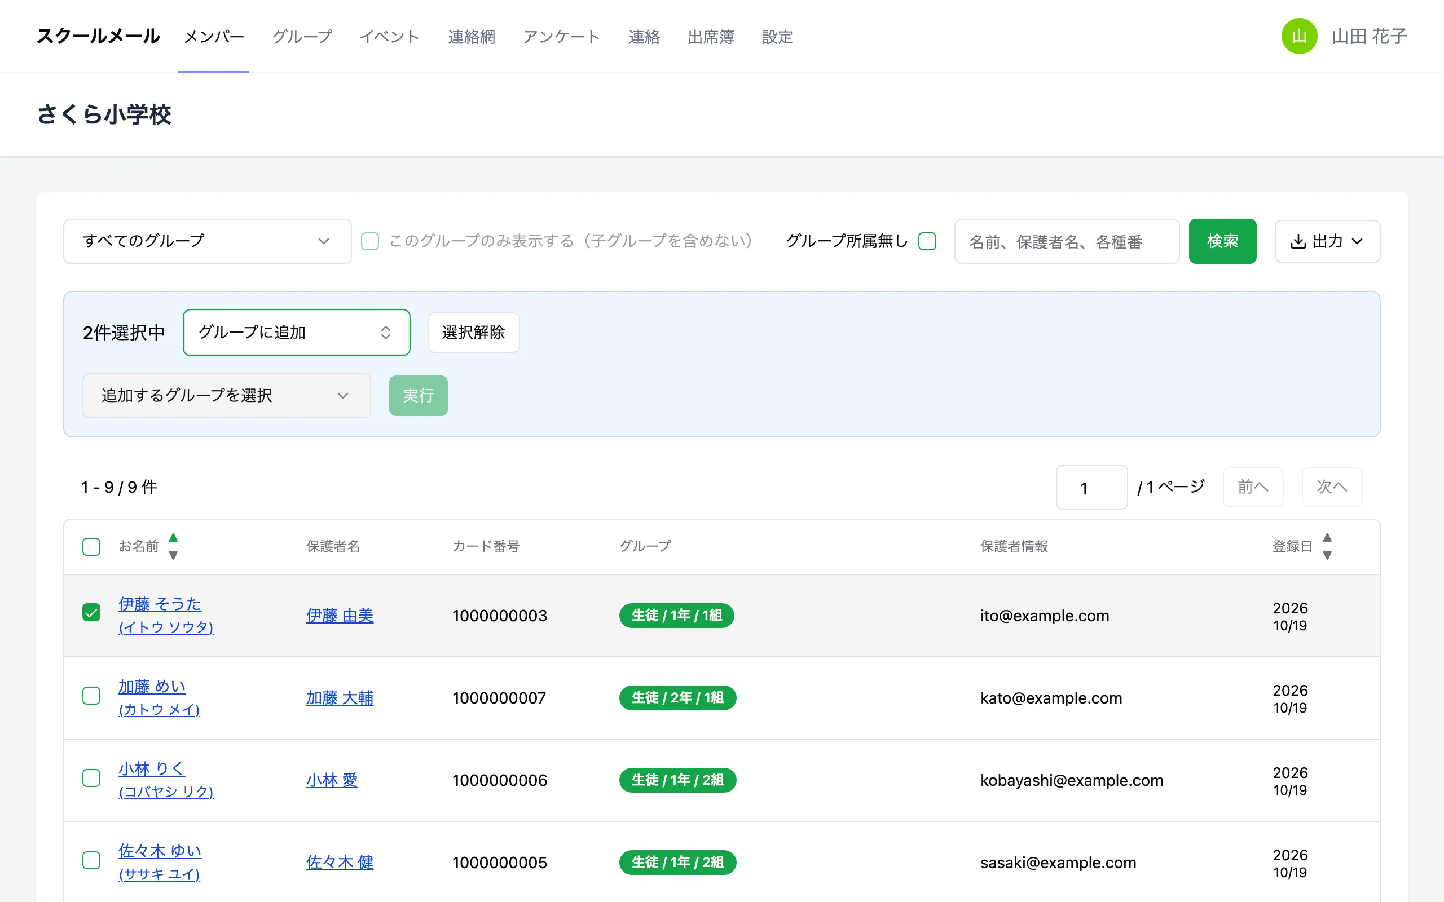The height and width of the screenshot is (902, 1444).
Task: Click the page number input field
Action: [1091, 488]
